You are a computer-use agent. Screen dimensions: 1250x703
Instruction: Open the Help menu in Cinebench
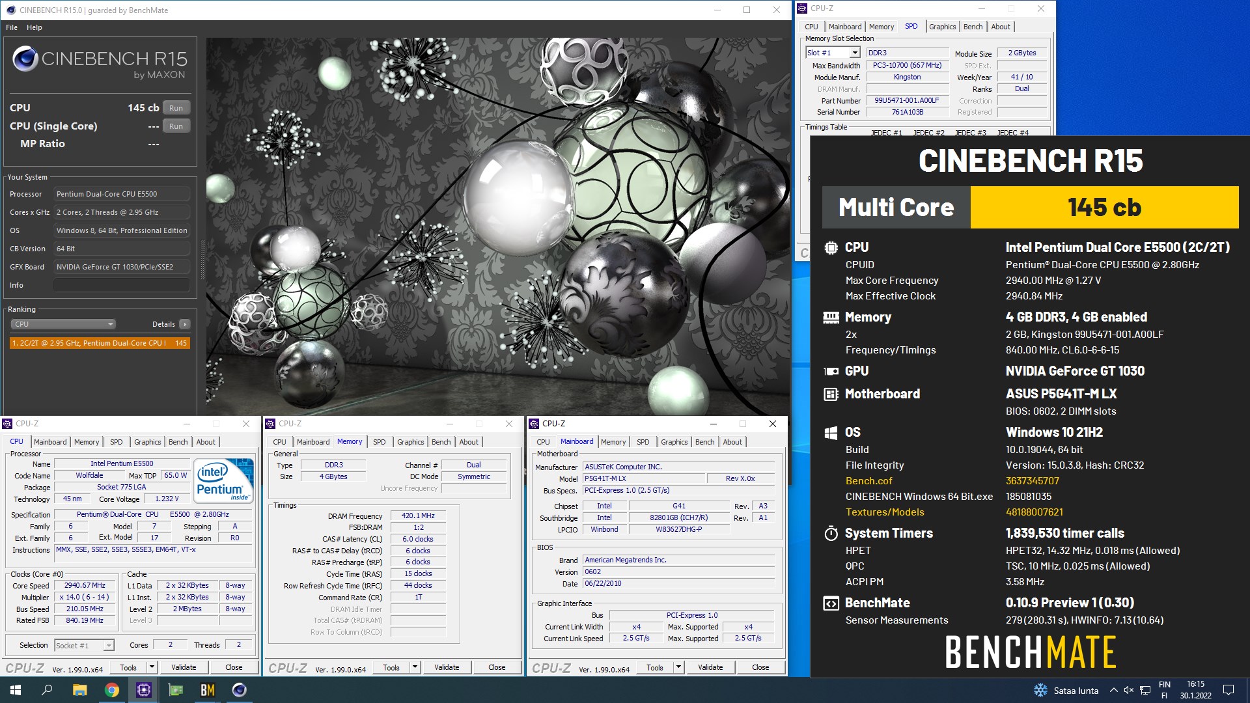(x=35, y=27)
